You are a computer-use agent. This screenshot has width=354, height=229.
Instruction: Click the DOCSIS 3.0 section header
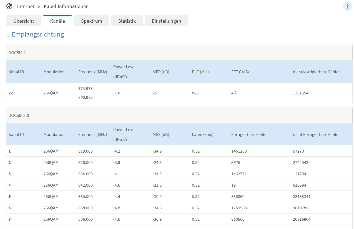coord(19,115)
